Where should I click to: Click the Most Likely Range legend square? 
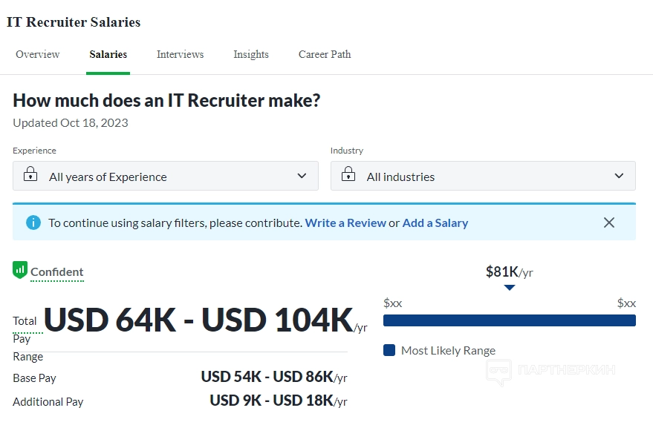pos(389,350)
